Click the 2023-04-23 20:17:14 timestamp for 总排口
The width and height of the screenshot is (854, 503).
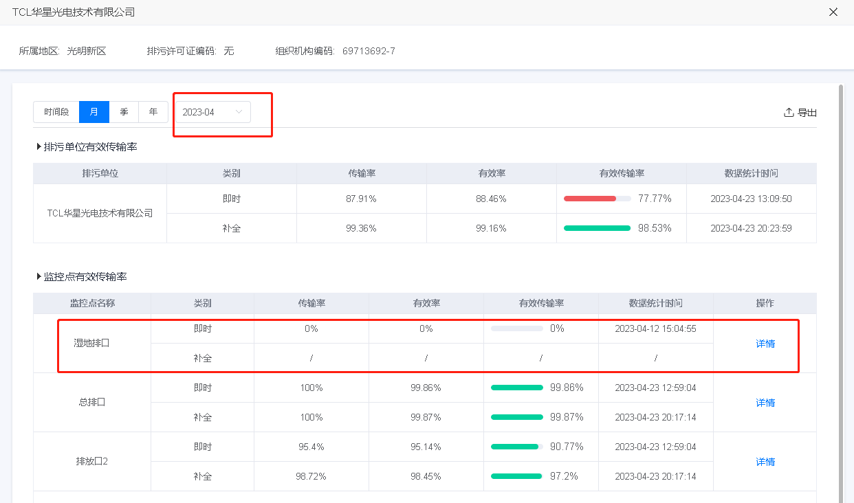(655, 417)
